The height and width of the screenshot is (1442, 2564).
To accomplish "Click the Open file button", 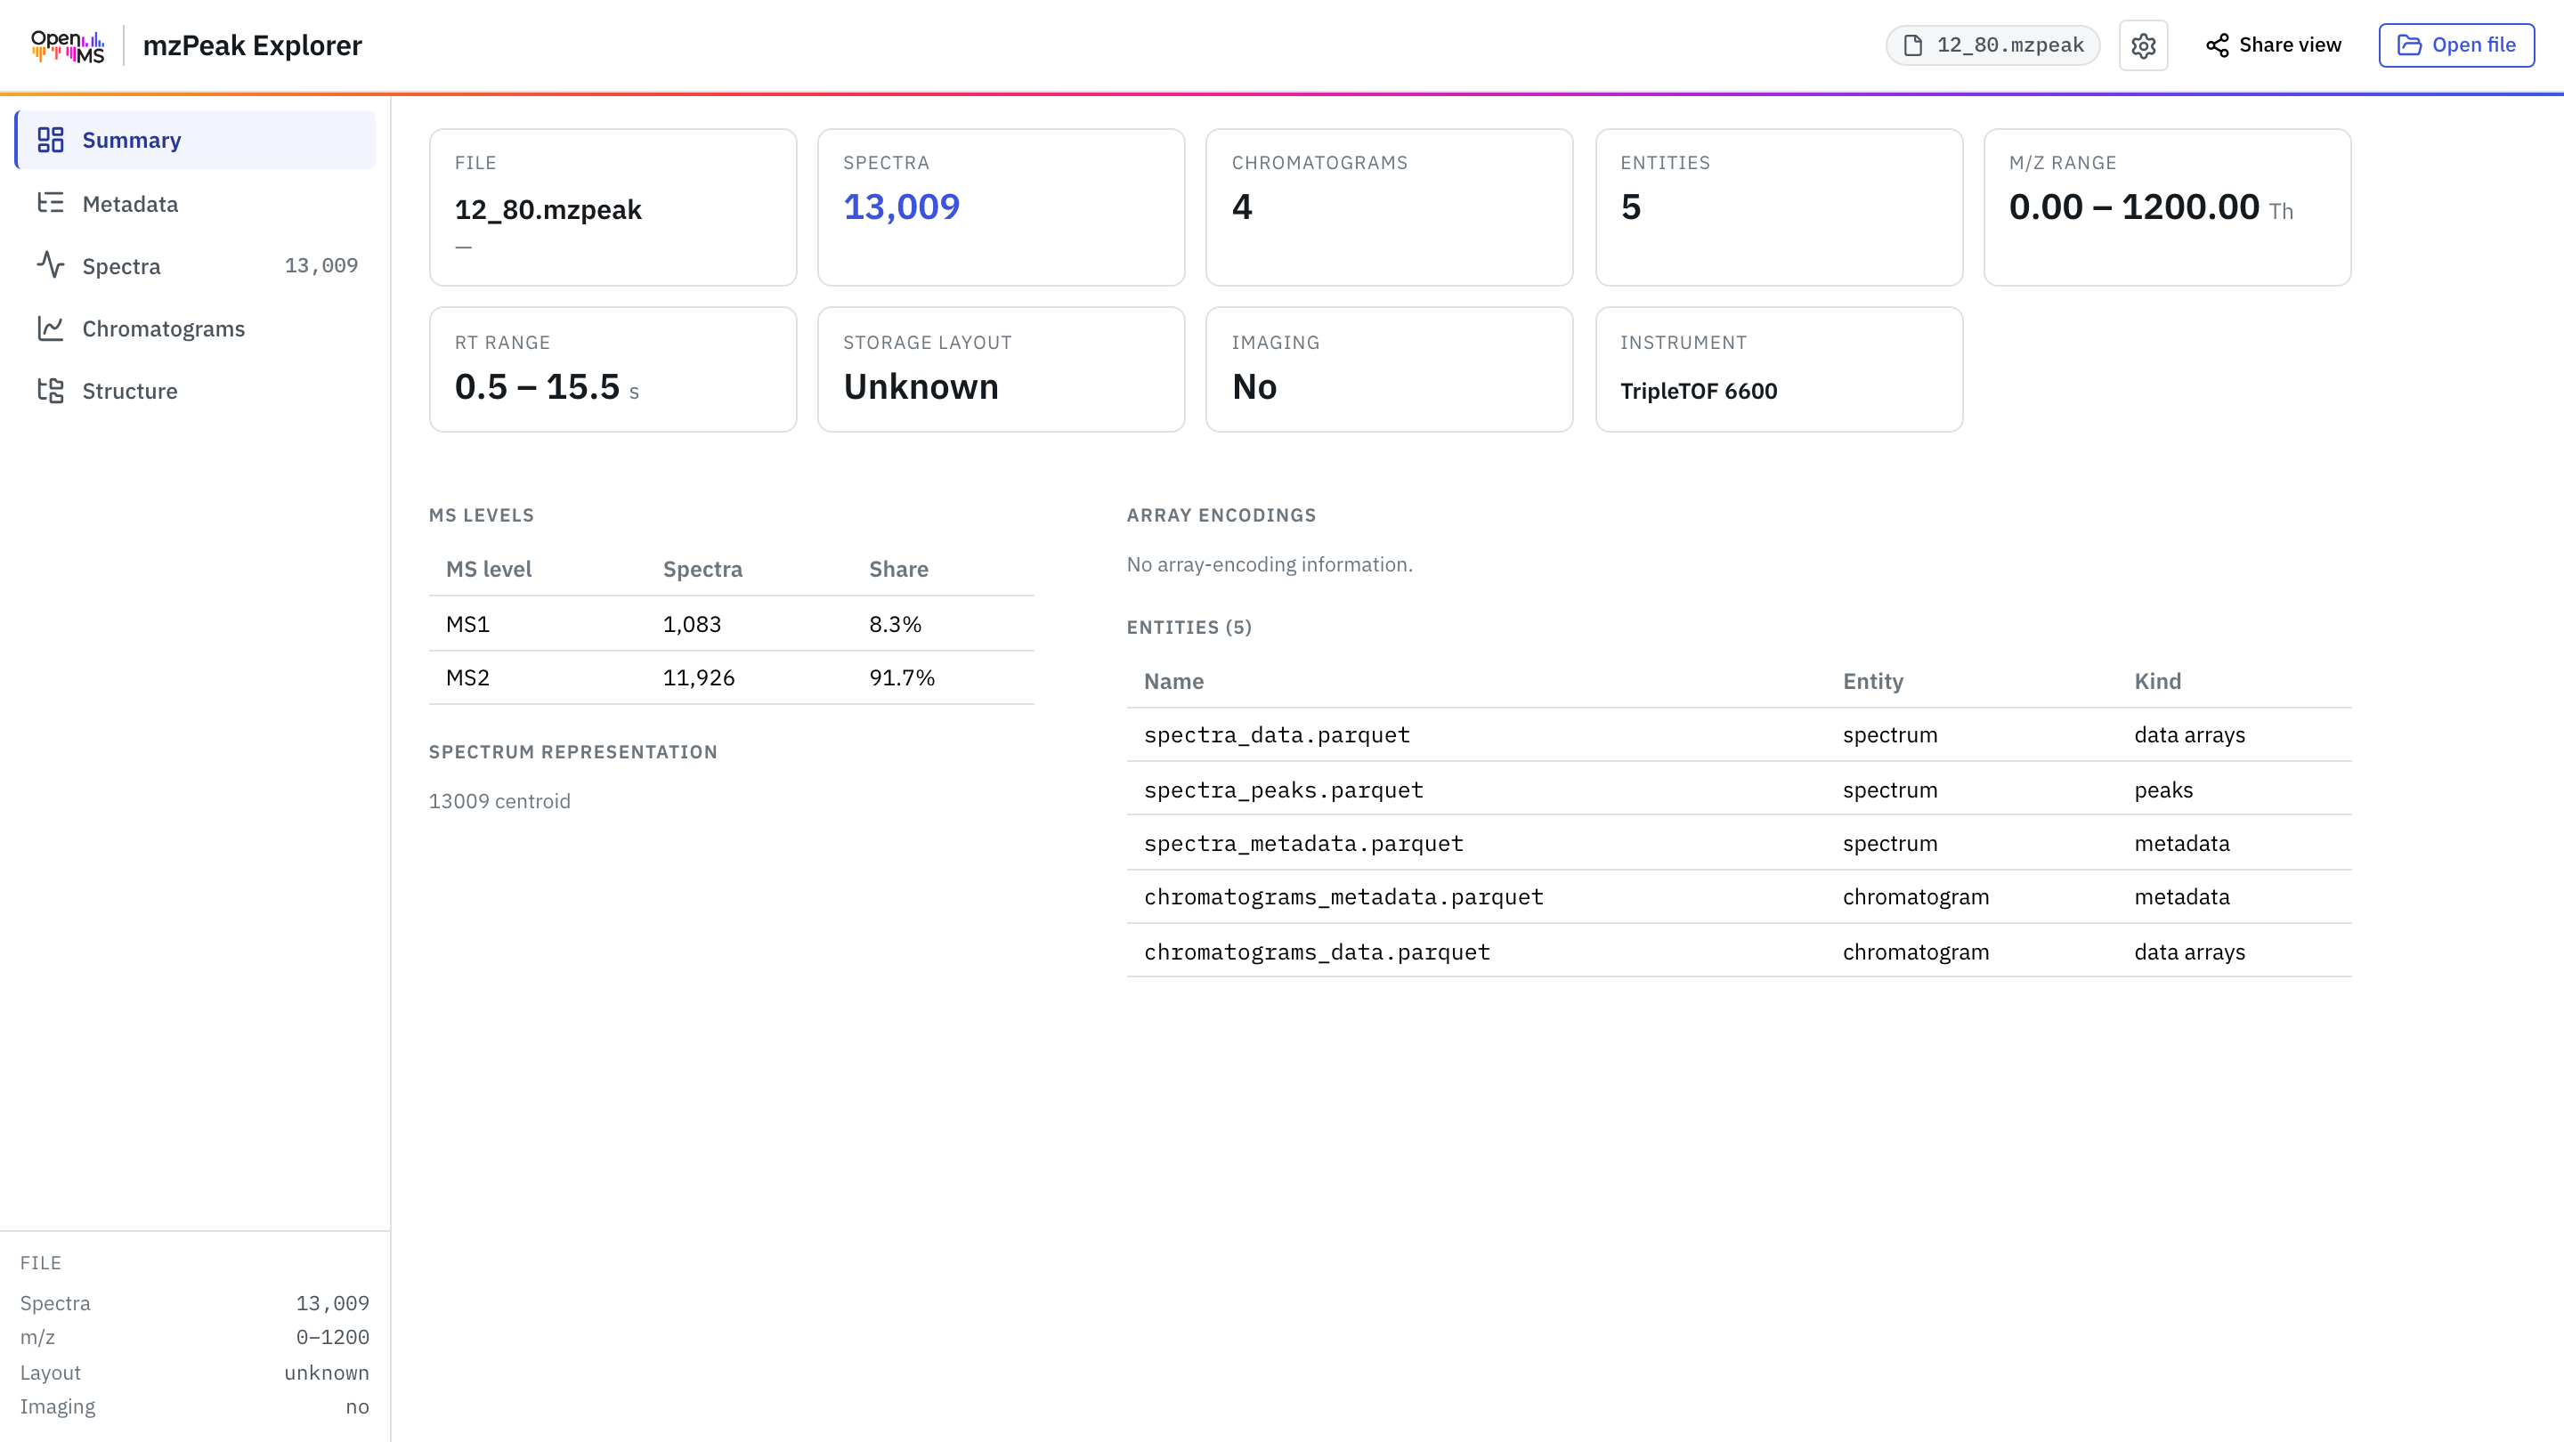I will point(2456,45).
